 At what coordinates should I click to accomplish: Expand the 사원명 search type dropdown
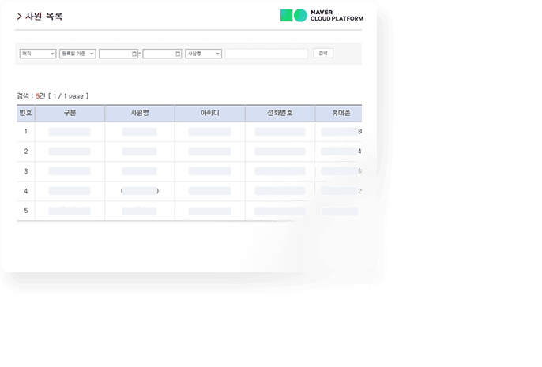[203, 54]
